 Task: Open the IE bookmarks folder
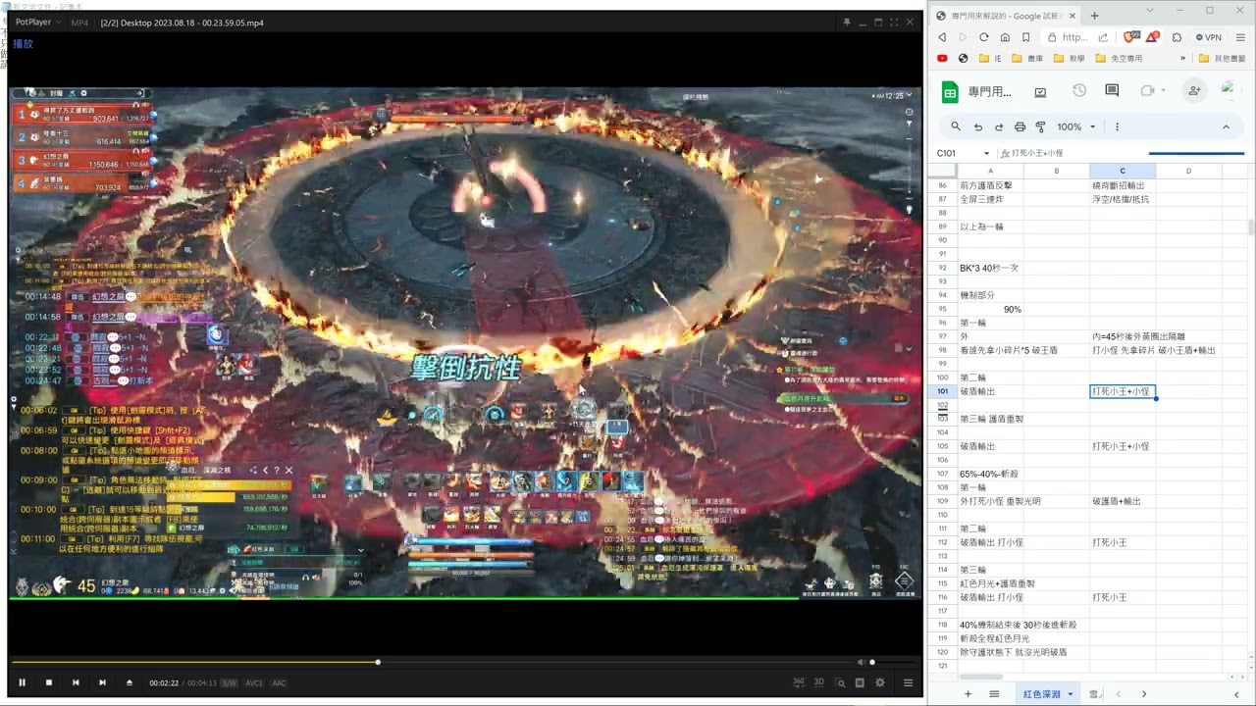point(991,59)
